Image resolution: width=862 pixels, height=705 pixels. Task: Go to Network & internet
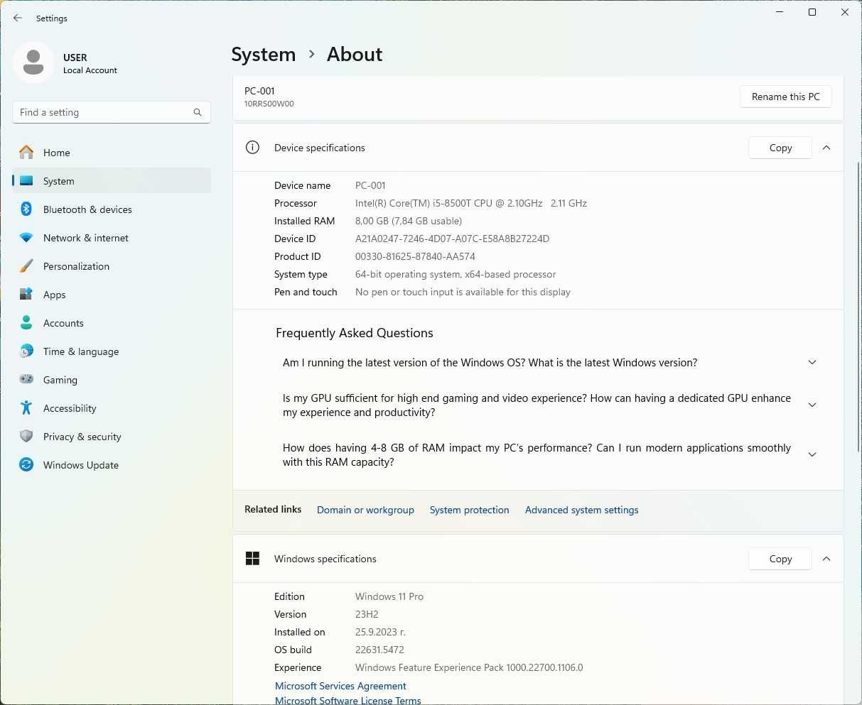[x=112, y=238]
